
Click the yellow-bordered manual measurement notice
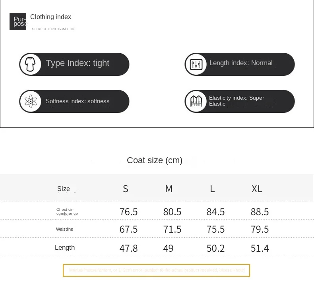tap(156, 270)
